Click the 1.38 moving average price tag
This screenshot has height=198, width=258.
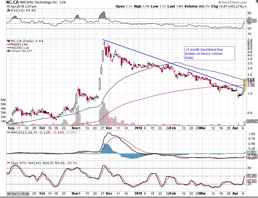point(251,85)
